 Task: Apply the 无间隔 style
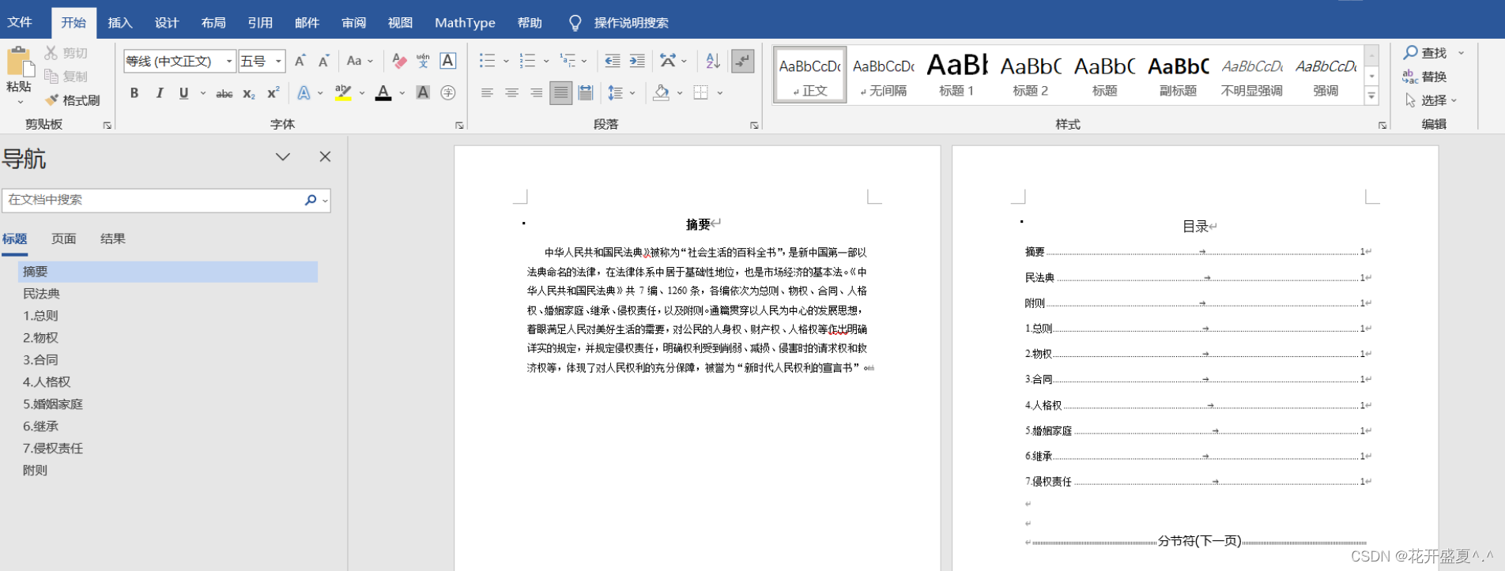coord(884,75)
